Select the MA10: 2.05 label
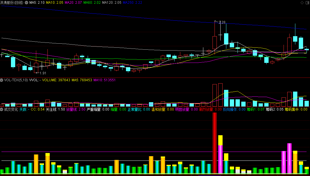Image resolution: width=310 pixels, height=176 pixels. coord(55,3)
